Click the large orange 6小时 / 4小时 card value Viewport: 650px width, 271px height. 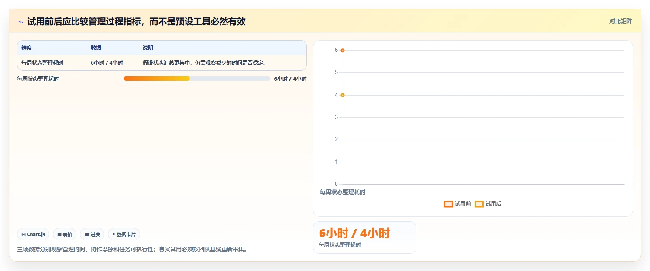tap(354, 233)
